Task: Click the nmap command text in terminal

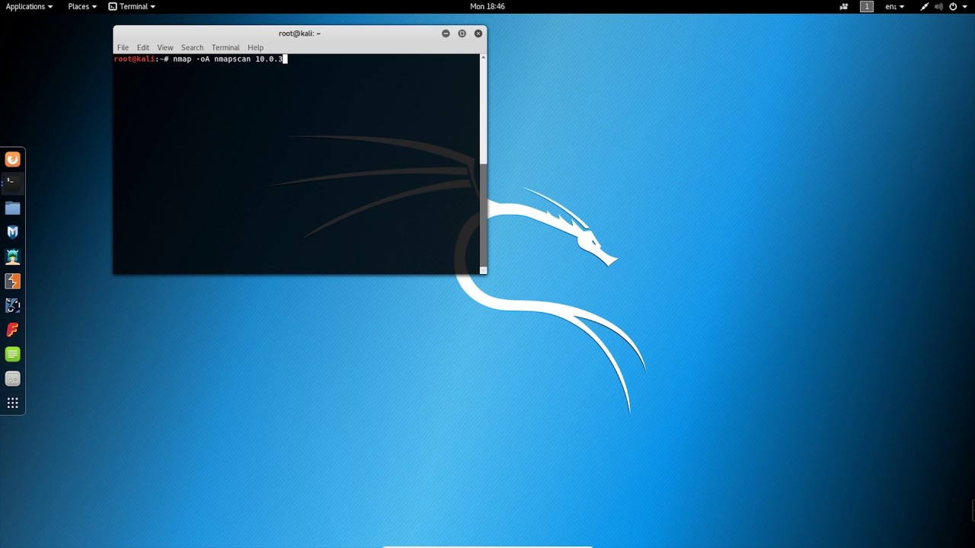Action: pyautogui.click(x=228, y=59)
